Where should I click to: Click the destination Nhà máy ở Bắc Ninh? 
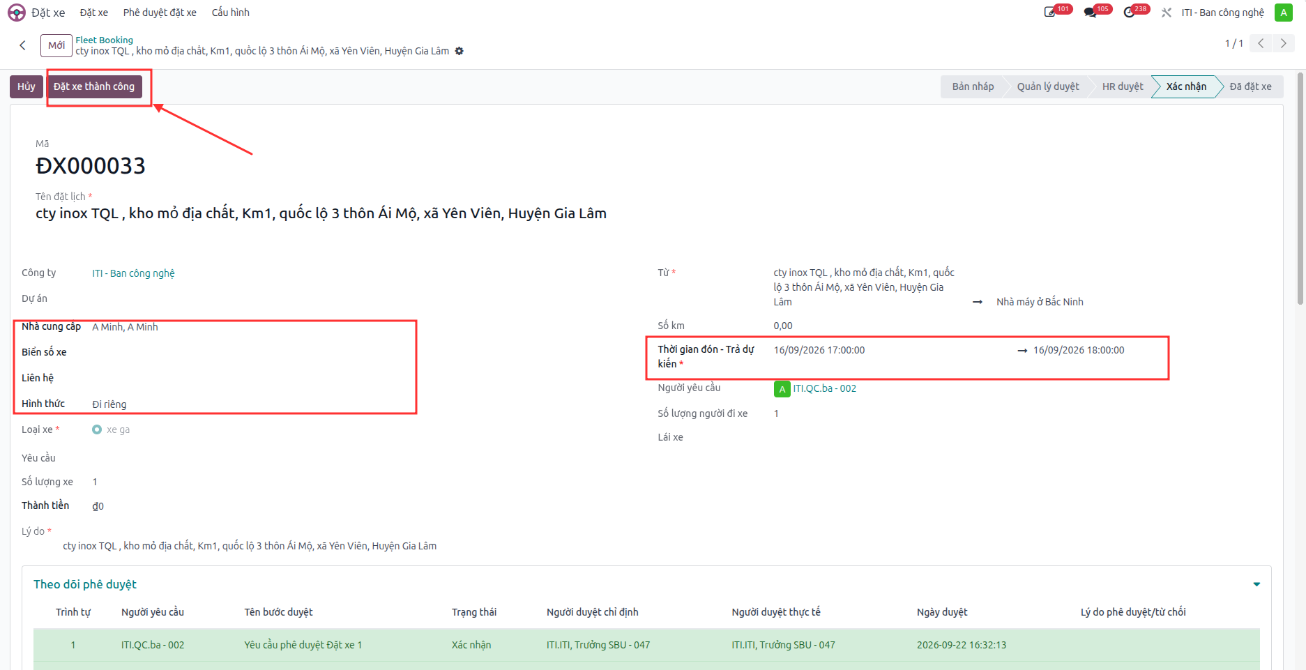(x=1040, y=302)
